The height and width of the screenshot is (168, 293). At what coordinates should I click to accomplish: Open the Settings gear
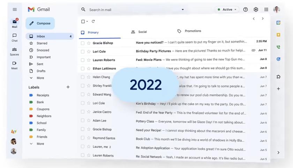pos(256,9)
